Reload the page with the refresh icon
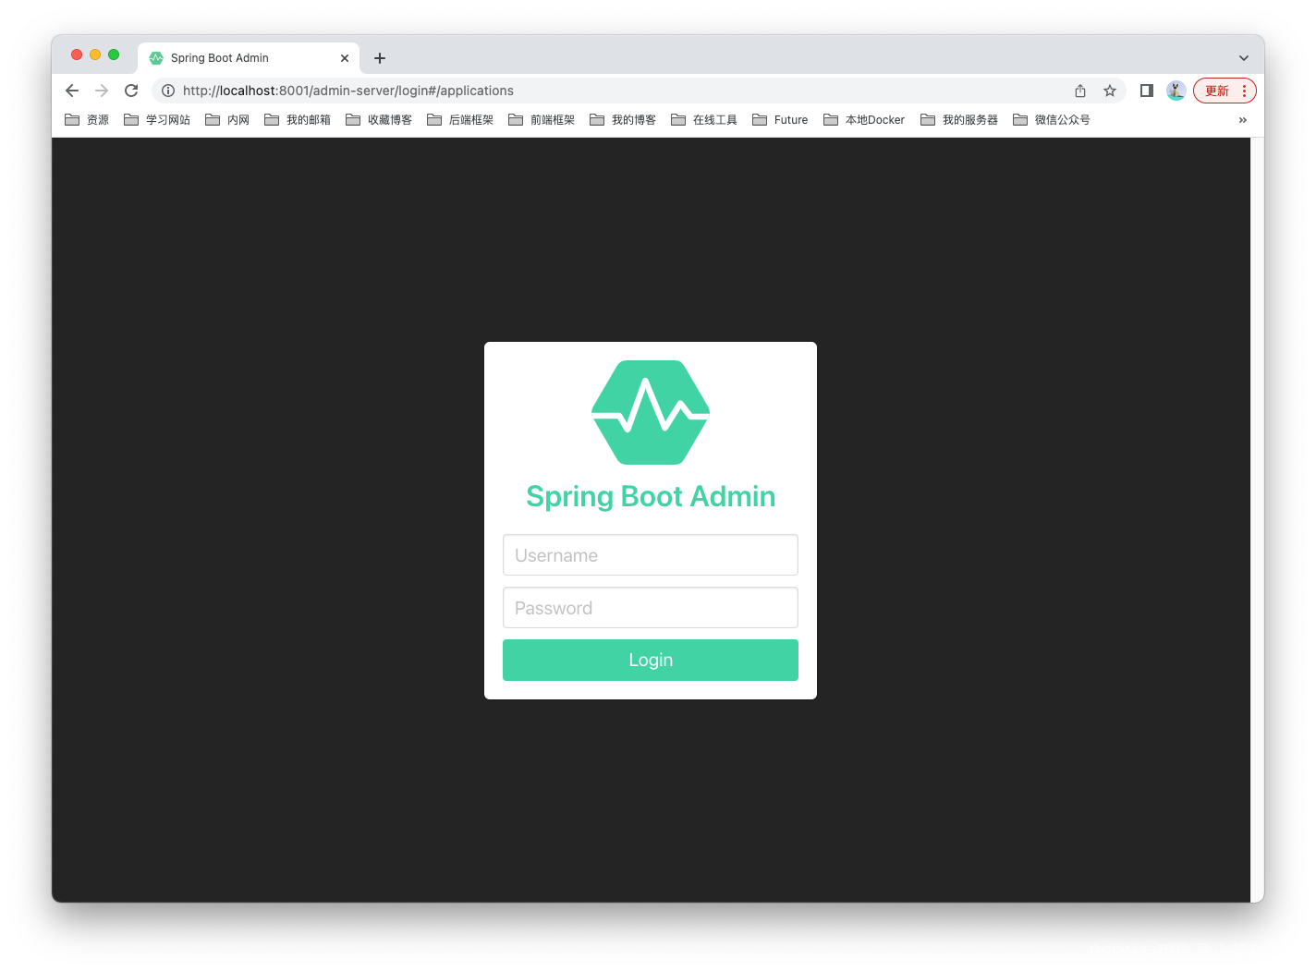The width and height of the screenshot is (1316, 971). tap(131, 91)
